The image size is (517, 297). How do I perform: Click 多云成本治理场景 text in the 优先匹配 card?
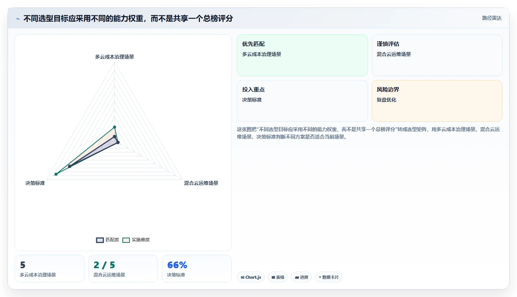[x=262, y=54]
